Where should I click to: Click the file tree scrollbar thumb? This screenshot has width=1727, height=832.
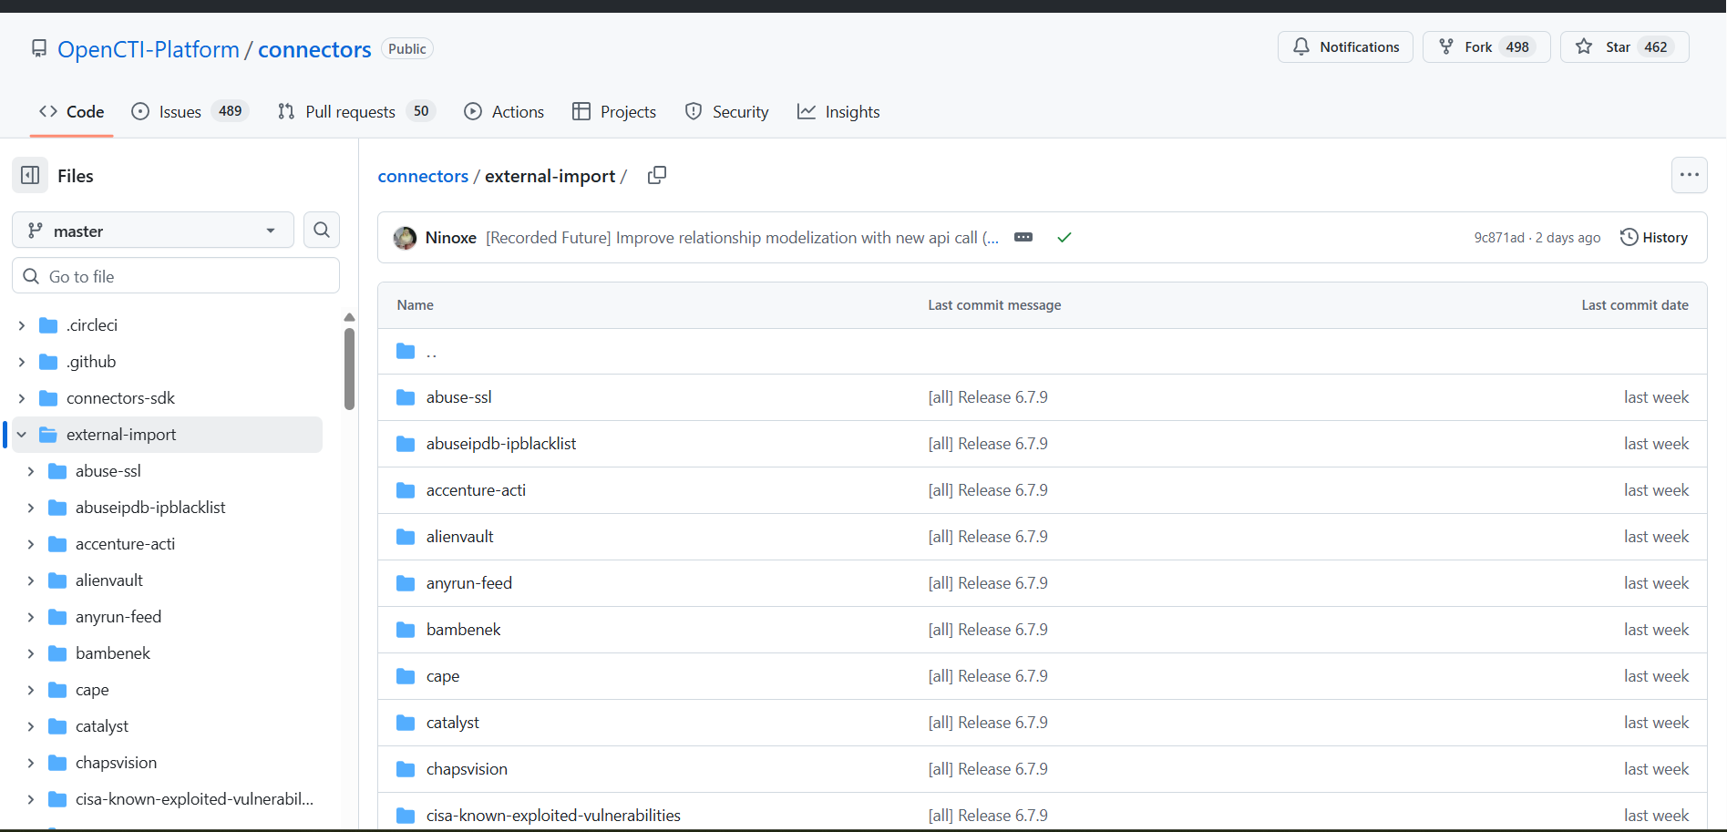pos(349,369)
